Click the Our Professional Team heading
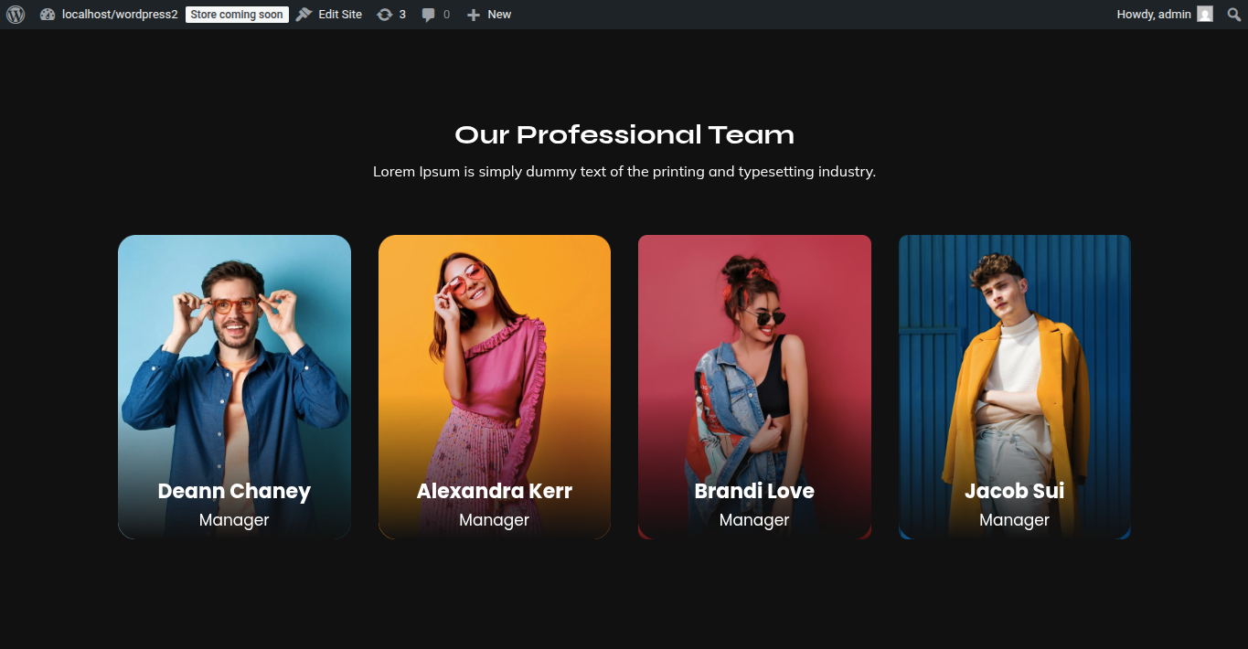This screenshot has height=649, width=1248. click(624, 135)
